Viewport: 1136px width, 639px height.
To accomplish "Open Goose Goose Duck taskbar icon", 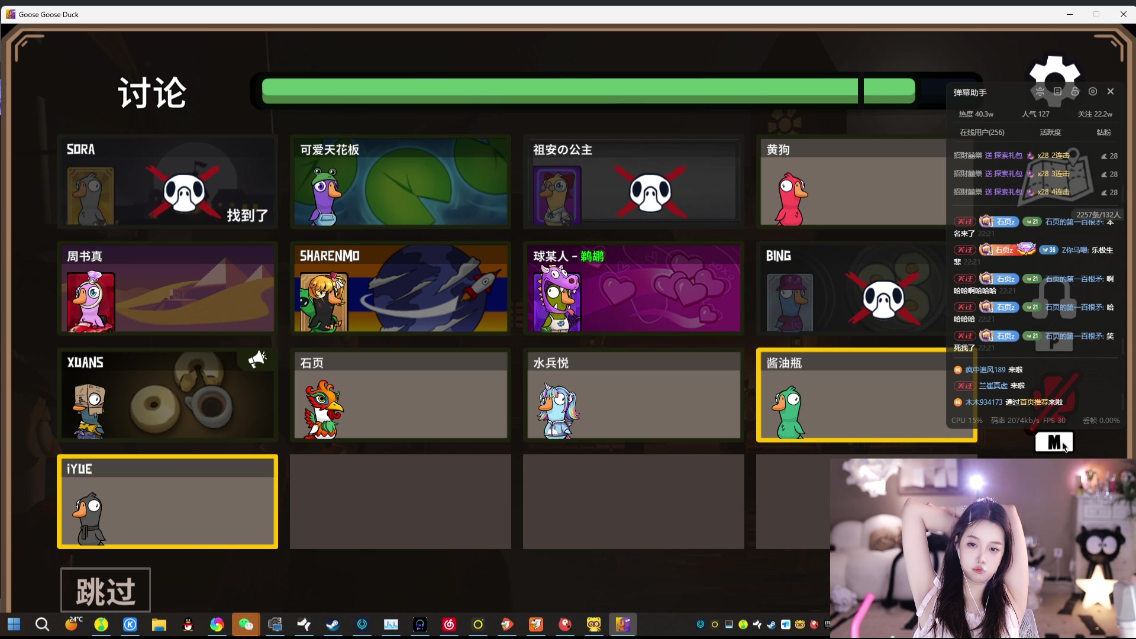I will coord(622,625).
